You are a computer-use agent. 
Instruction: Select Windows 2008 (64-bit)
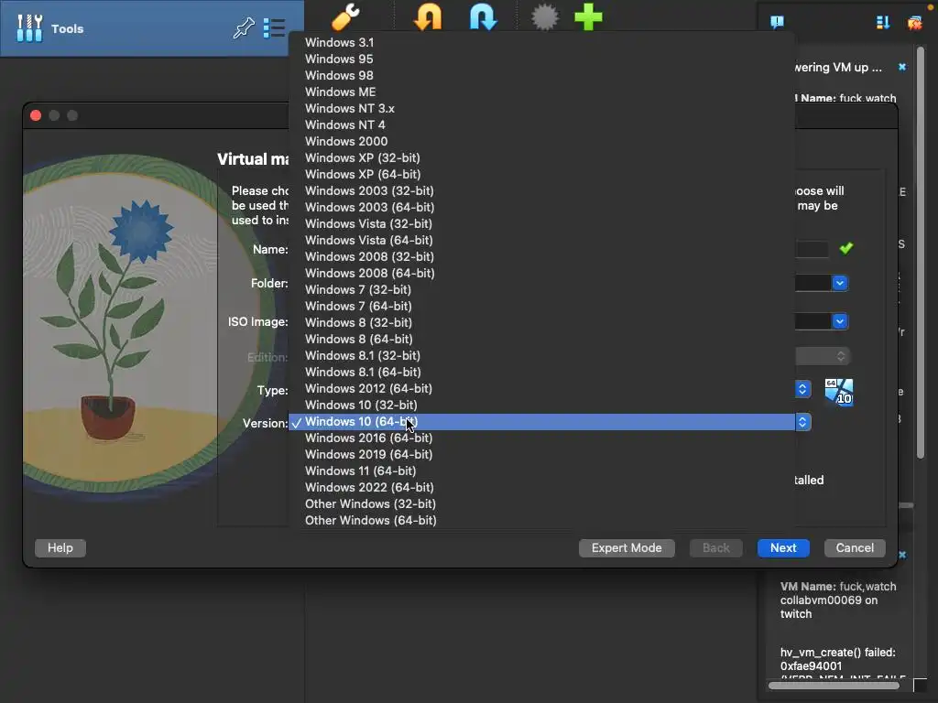(541, 273)
